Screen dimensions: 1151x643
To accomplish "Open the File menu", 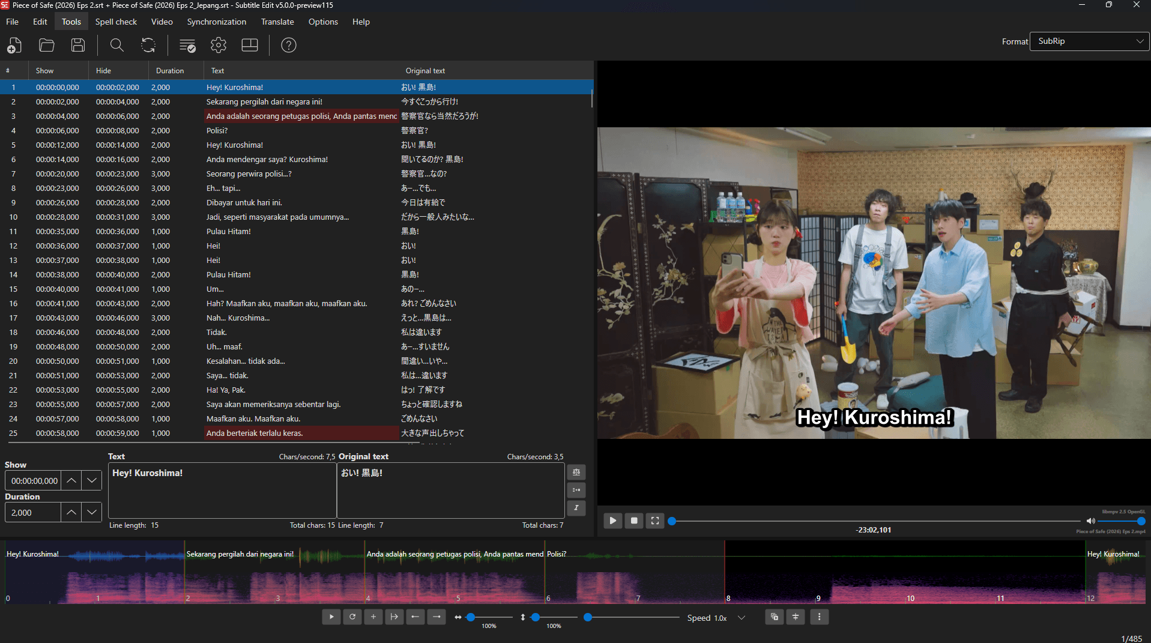I will tap(12, 22).
